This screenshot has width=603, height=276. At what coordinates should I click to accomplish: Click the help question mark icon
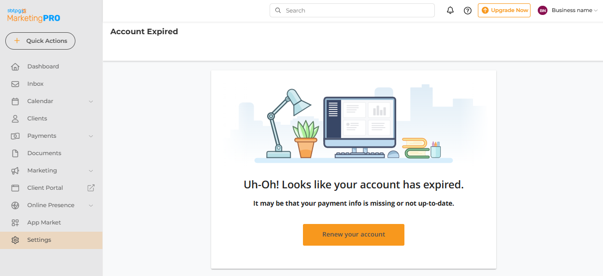[x=468, y=10]
